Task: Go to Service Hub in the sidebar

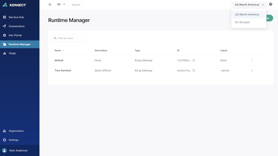Action: [16, 17]
